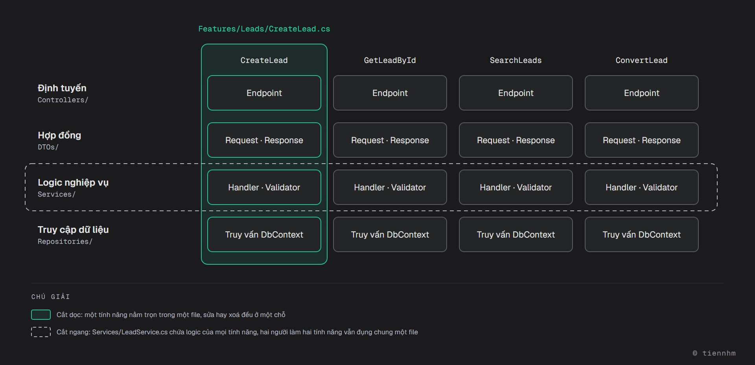Select the GetLeadById Endpoint box
The image size is (755, 365).
click(390, 93)
